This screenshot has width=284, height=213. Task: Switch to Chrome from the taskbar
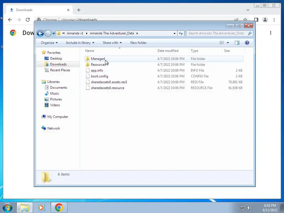(x=59, y=207)
